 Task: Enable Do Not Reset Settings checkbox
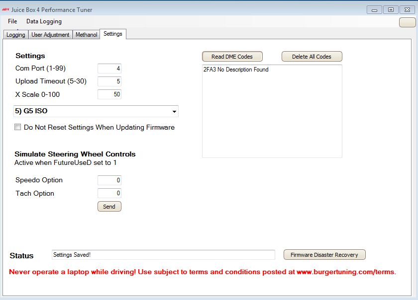[x=17, y=127]
